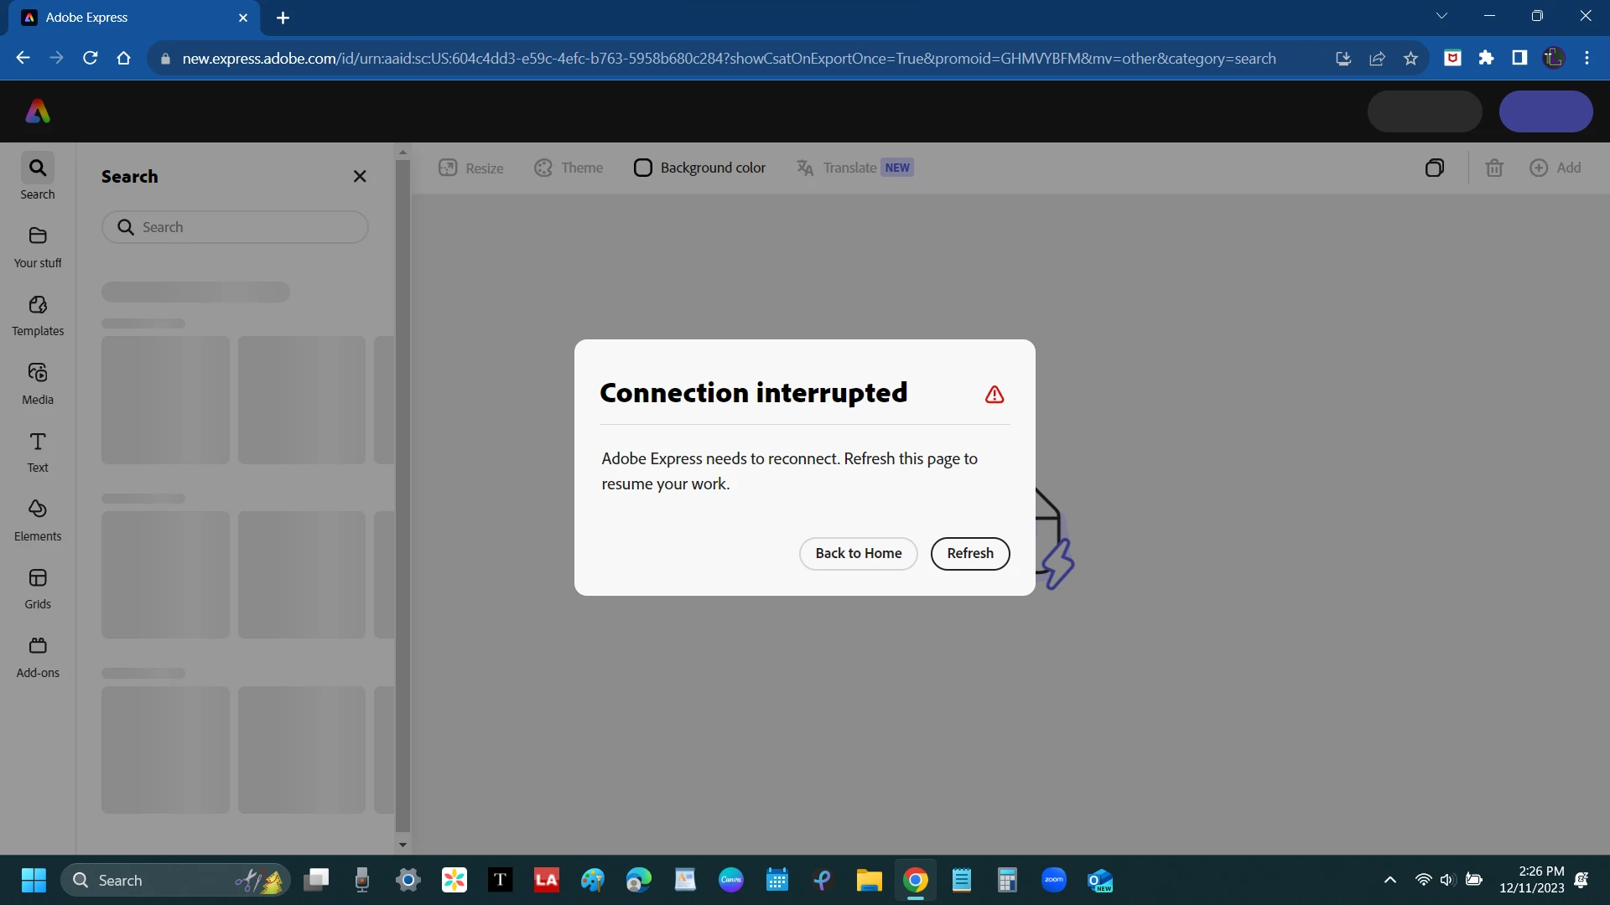Select the Text tool in sidebar
This screenshot has height=905, width=1610.
click(38, 452)
